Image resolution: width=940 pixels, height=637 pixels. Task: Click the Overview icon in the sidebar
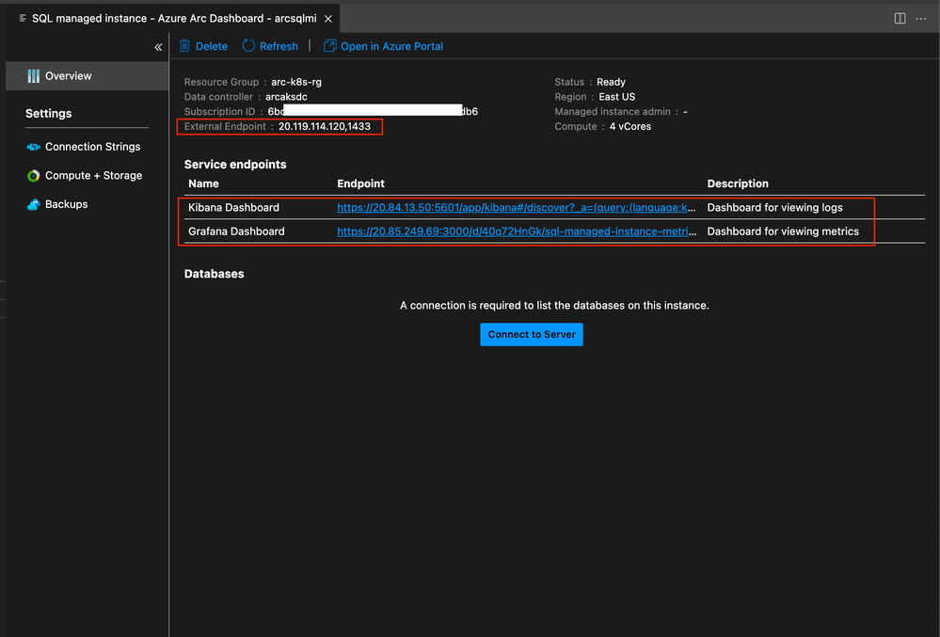[x=34, y=76]
